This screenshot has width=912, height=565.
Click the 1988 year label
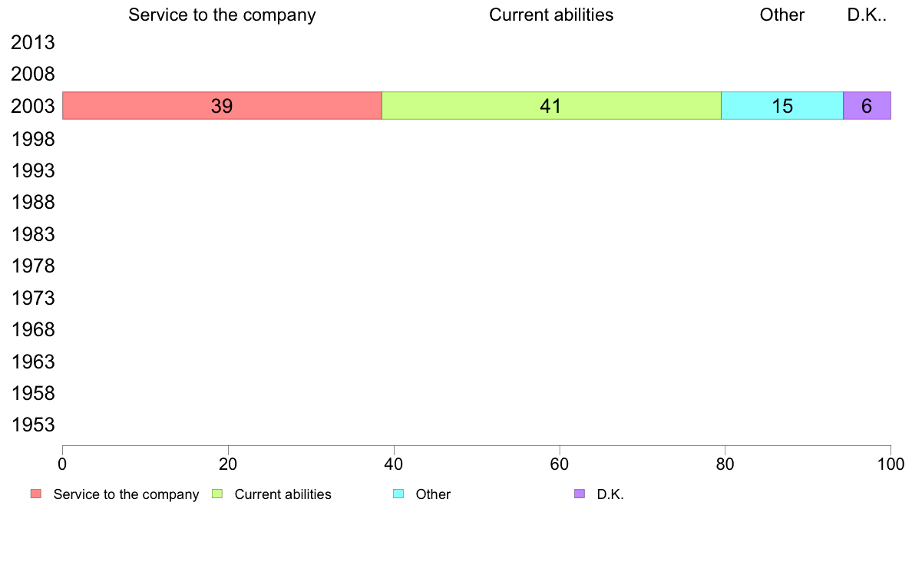[x=33, y=202]
